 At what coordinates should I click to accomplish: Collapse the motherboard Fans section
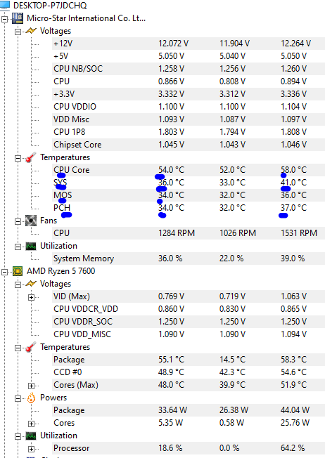[18, 221]
